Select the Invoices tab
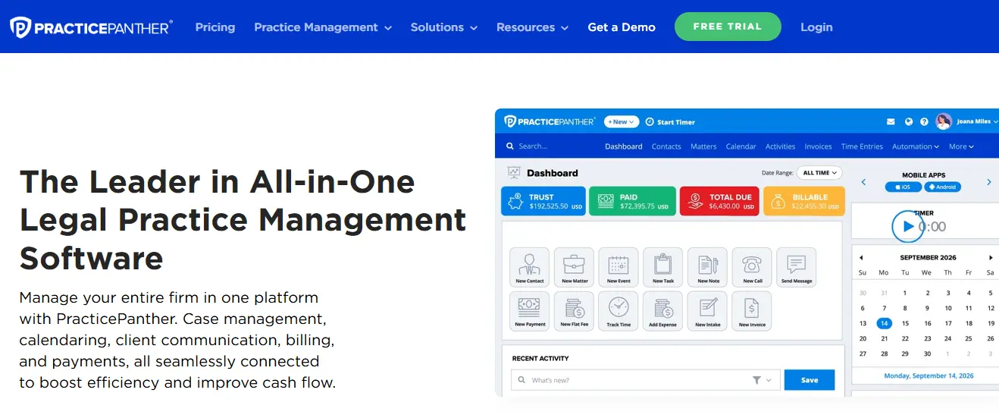Screen dimensions: 999x418 (819, 146)
